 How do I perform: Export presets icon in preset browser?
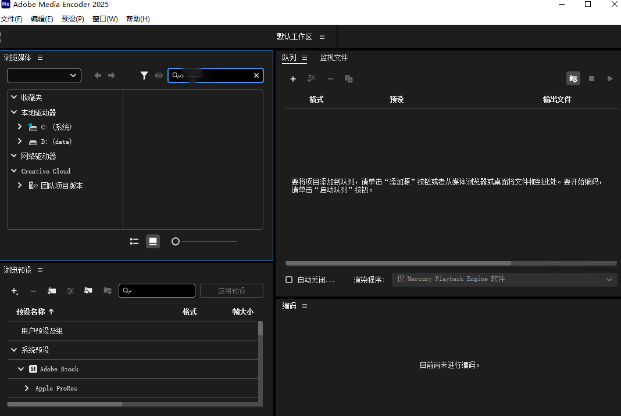pos(108,291)
